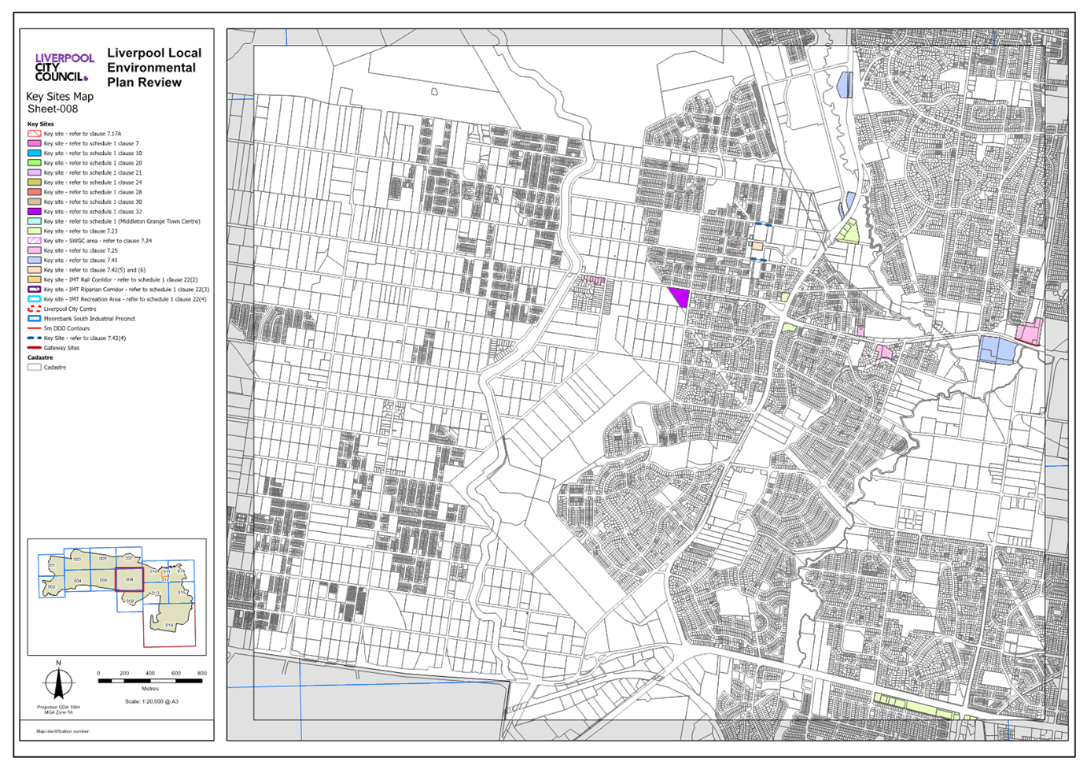1087x769 pixels.
Task: Click the blue dashed clause 7.42(4) symbol
Action: click(x=34, y=338)
